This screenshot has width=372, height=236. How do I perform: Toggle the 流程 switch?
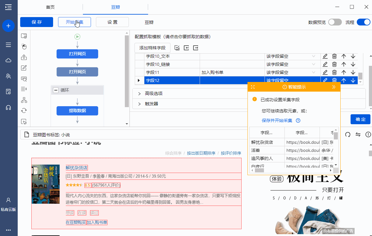363,22
